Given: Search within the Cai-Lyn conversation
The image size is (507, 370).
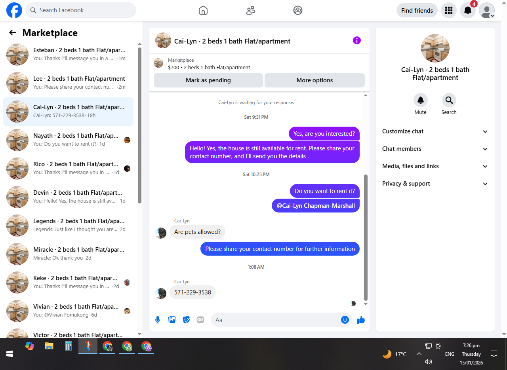Looking at the screenshot, I should 449,101.
